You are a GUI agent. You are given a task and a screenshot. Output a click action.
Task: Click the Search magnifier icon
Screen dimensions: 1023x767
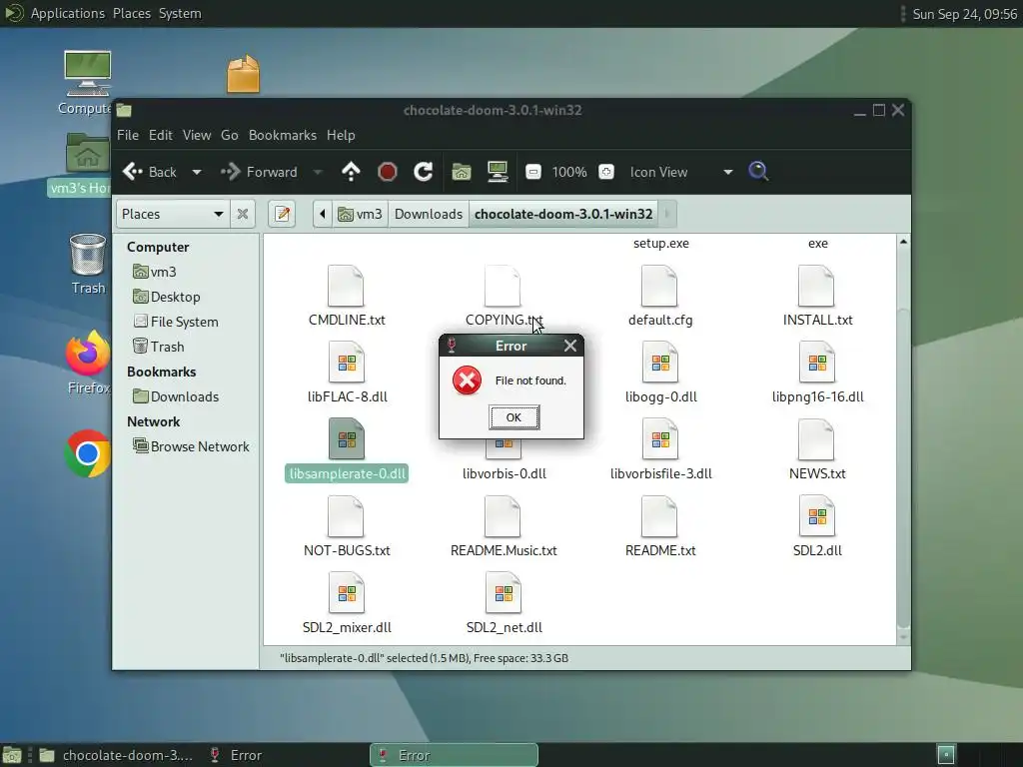coord(758,172)
